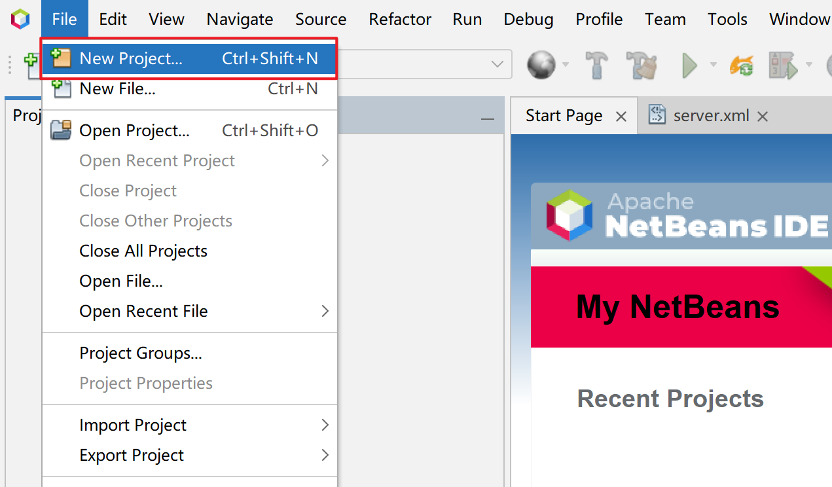832x487 pixels.
Task: Select Close Other Projects entry
Action: [189, 221]
